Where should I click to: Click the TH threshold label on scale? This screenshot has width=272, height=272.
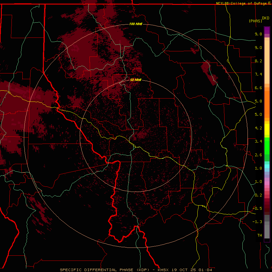(x=260, y=235)
